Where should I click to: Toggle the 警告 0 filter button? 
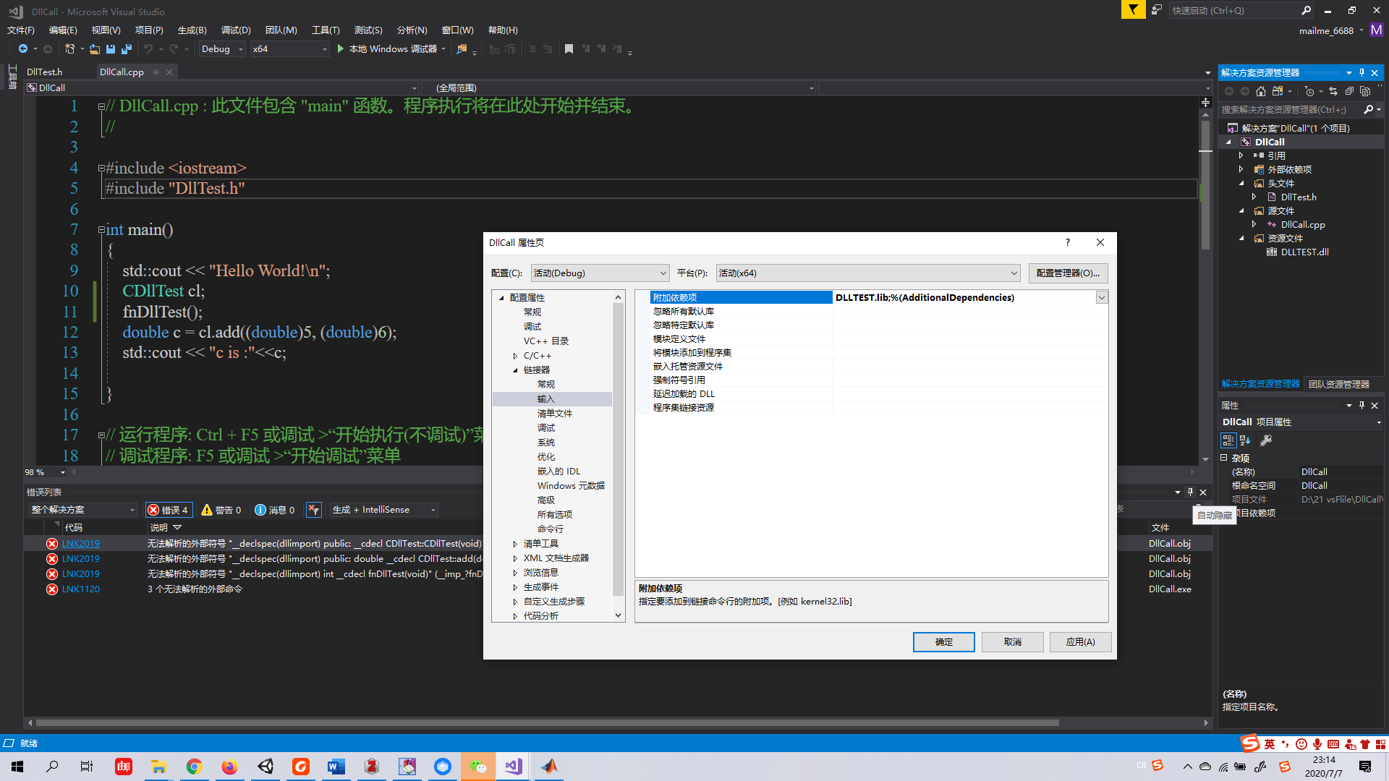221,510
